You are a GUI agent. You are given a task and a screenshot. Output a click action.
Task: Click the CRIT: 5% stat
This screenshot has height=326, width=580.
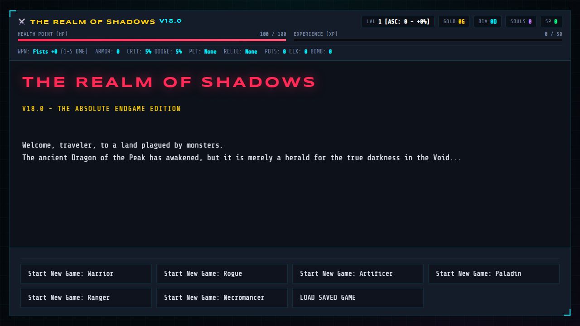[x=139, y=52]
